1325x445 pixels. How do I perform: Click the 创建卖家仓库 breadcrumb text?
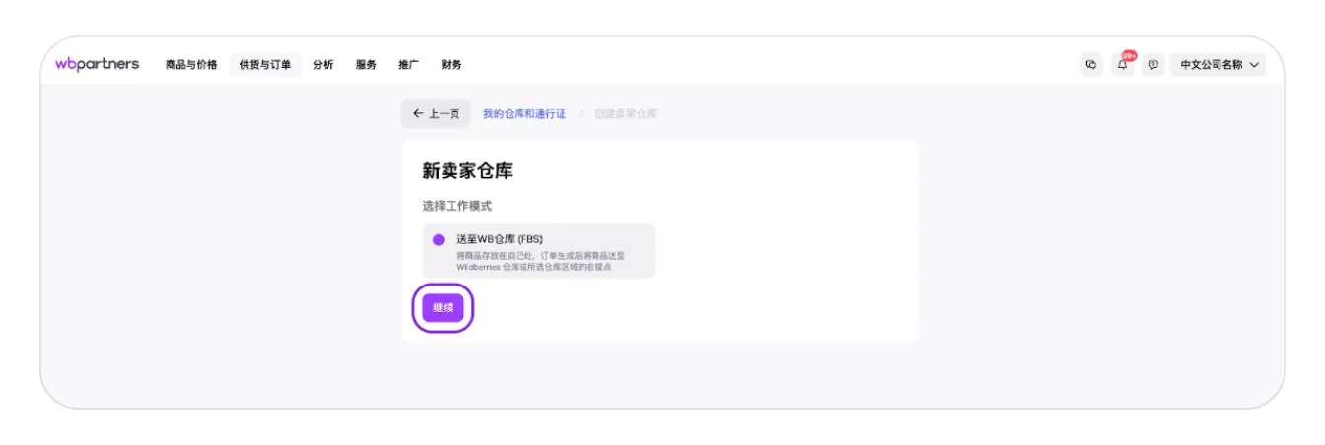point(626,114)
